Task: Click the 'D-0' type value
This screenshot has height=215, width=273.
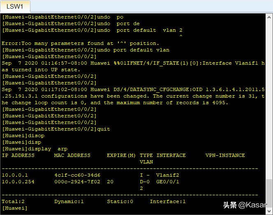Action: point(145,182)
